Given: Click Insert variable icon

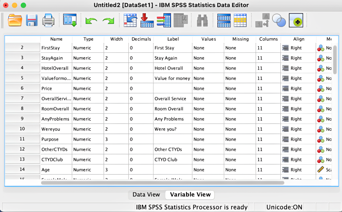Looking at the screenshot, I should [x=240, y=20].
